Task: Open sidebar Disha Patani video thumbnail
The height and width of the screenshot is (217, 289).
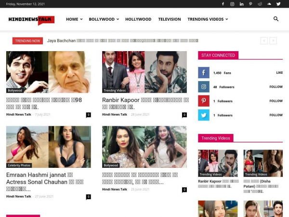Action: (263, 163)
